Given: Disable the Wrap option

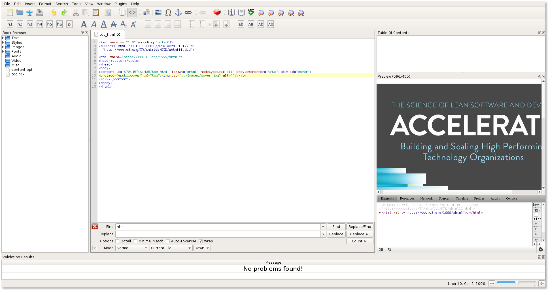Looking at the screenshot, I should [201, 241].
